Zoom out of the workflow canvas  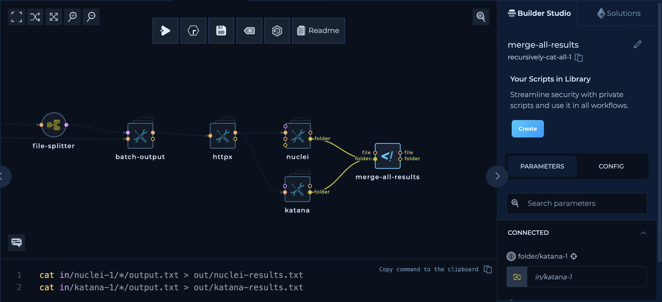point(91,17)
